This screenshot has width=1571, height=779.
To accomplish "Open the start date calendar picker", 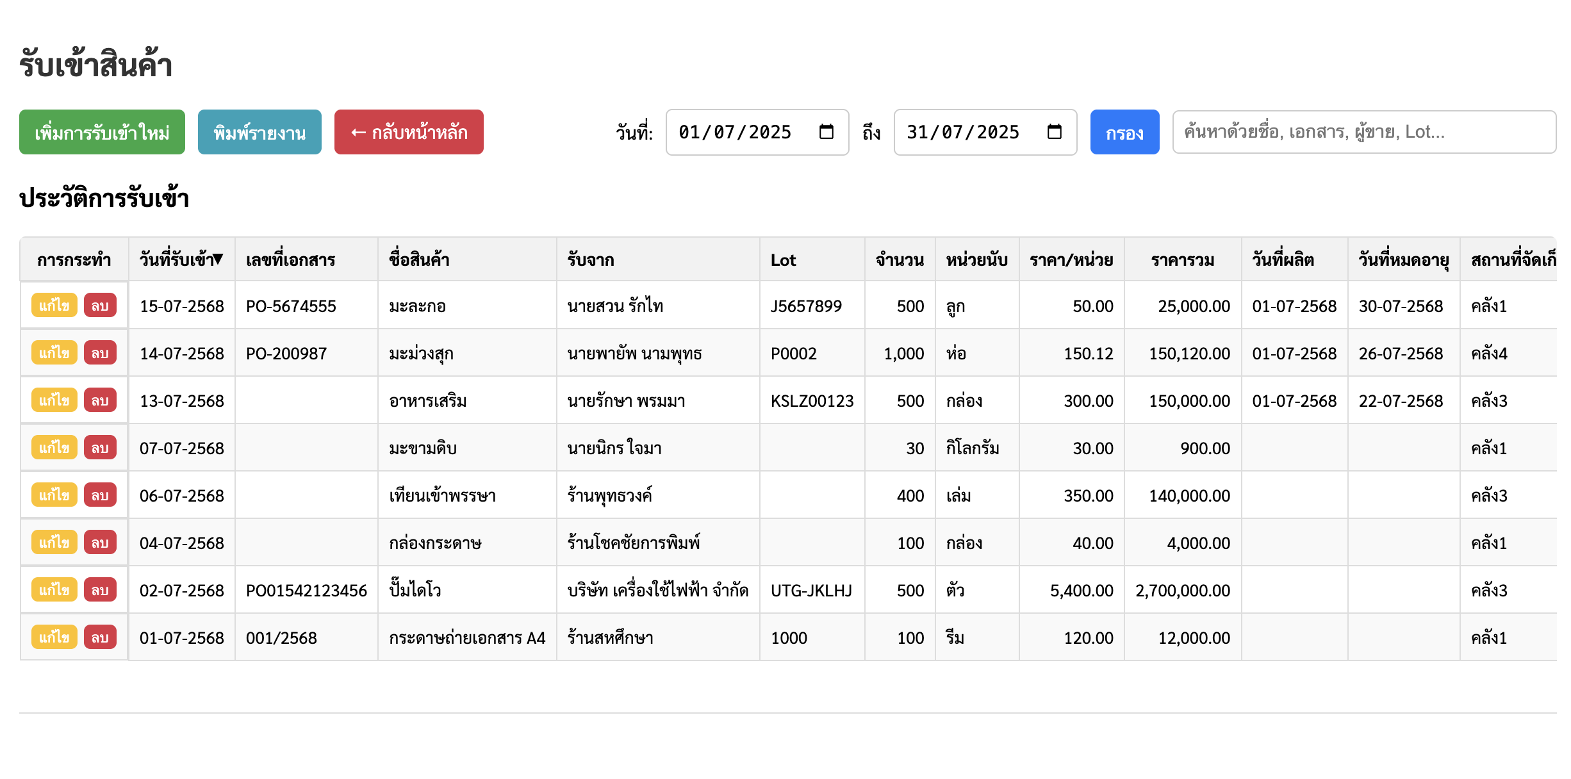I will (827, 133).
